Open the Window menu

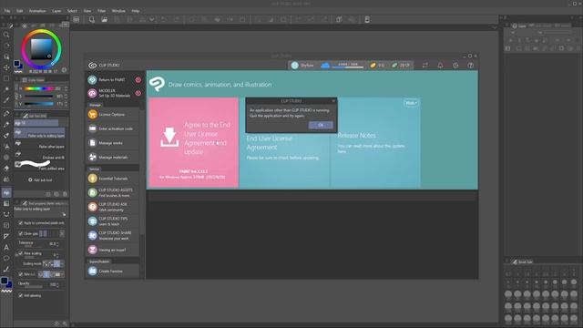point(118,11)
